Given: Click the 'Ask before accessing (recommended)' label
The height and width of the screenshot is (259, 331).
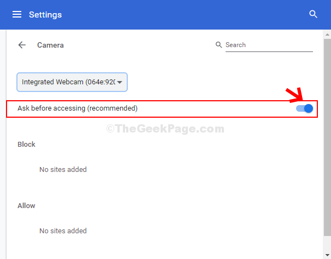Looking at the screenshot, I should (78, 108).
